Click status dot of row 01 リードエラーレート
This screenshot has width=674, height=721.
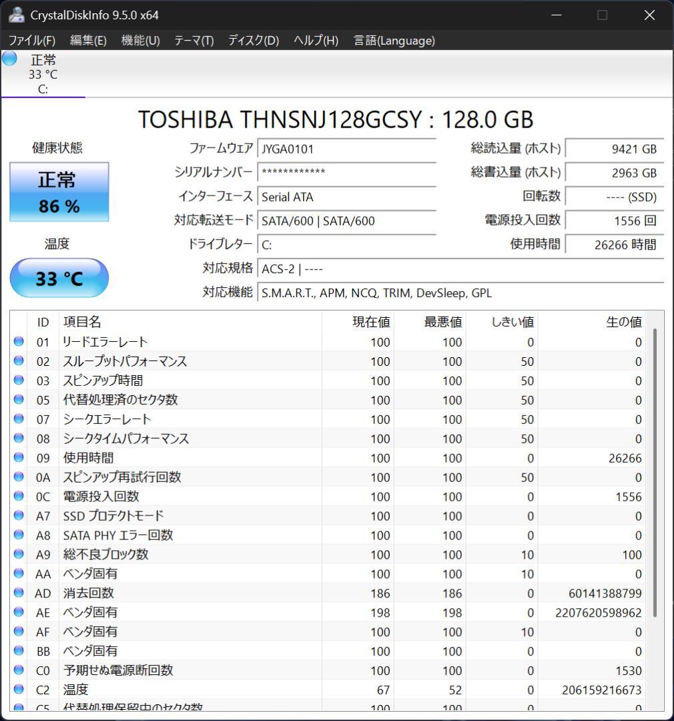pos(19,341)
